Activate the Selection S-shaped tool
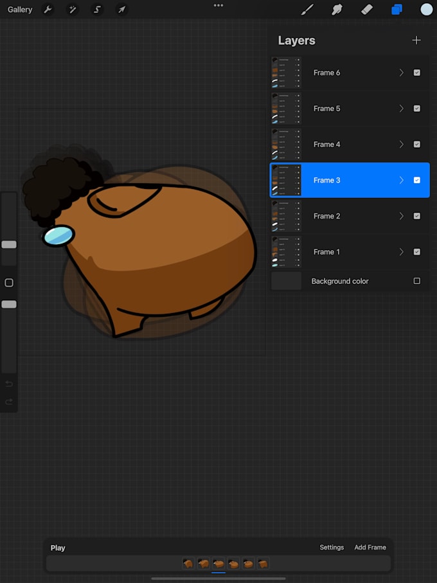 click(97, 10)
